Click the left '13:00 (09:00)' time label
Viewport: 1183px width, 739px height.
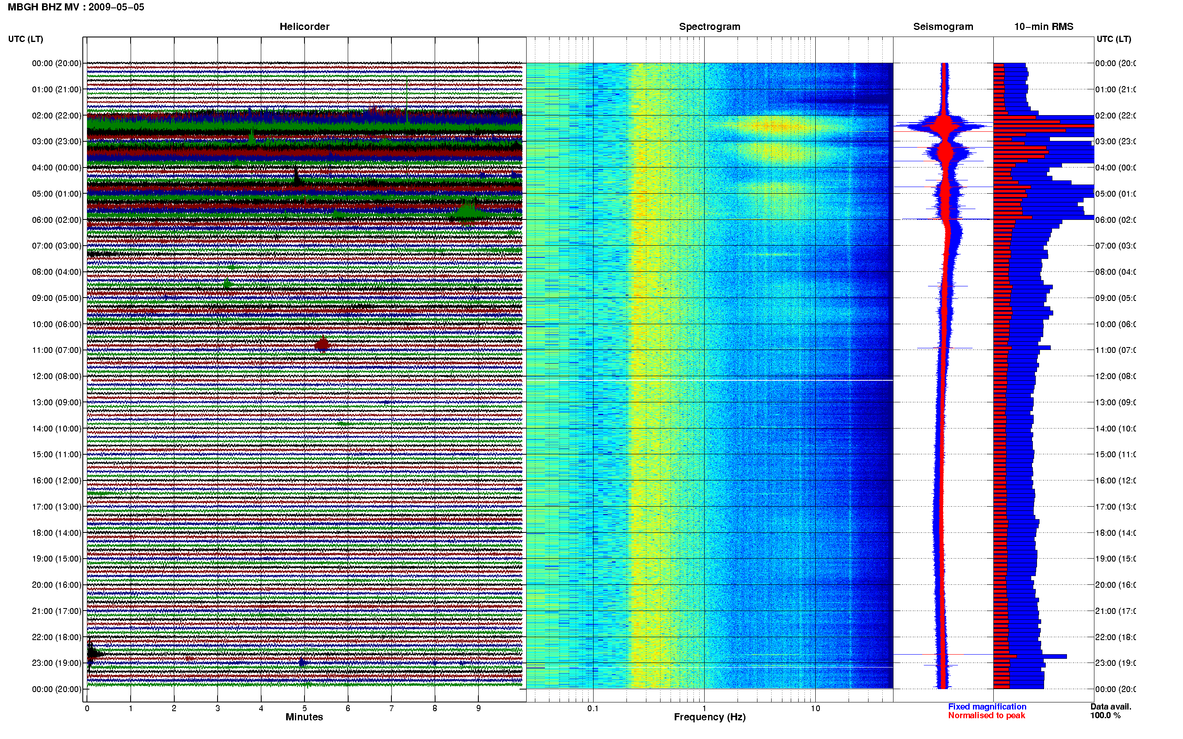click(x=57, y=402)
